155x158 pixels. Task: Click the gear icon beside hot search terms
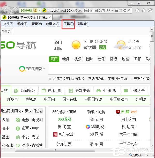point(50,79)
